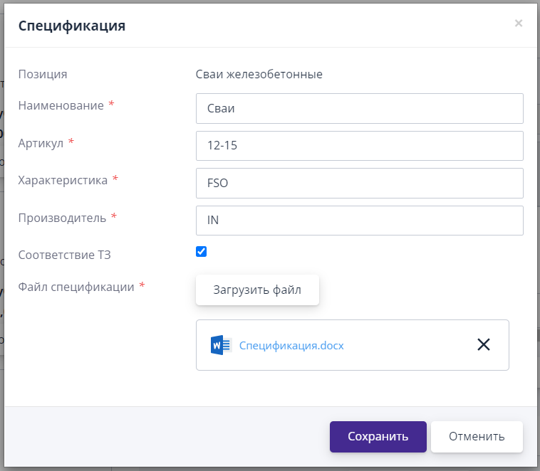Click the Характеристика field label
540x471 pixels.
coord(63,180)
